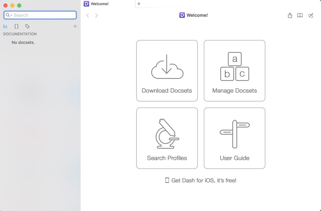Open the Search Profiles tile
This screenshot has width=321, height=211.
click(x=167, y=138)
